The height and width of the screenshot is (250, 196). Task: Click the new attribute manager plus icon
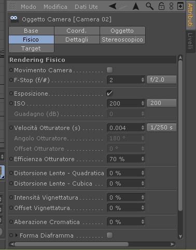[180, 6]
